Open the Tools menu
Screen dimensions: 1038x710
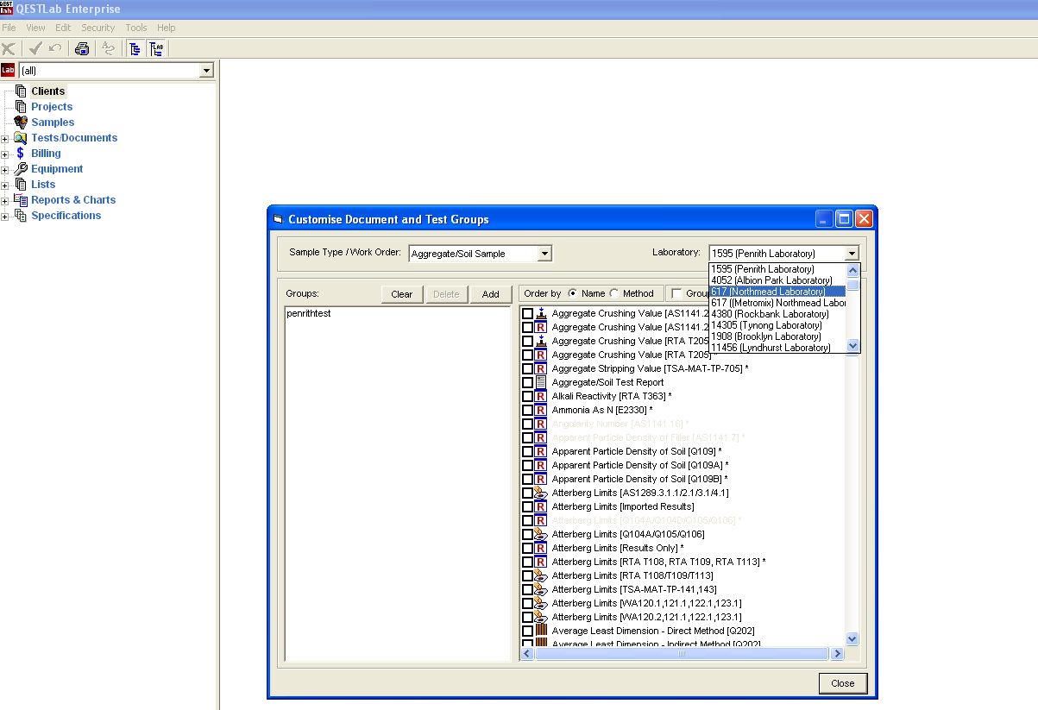tap(136, 28)
